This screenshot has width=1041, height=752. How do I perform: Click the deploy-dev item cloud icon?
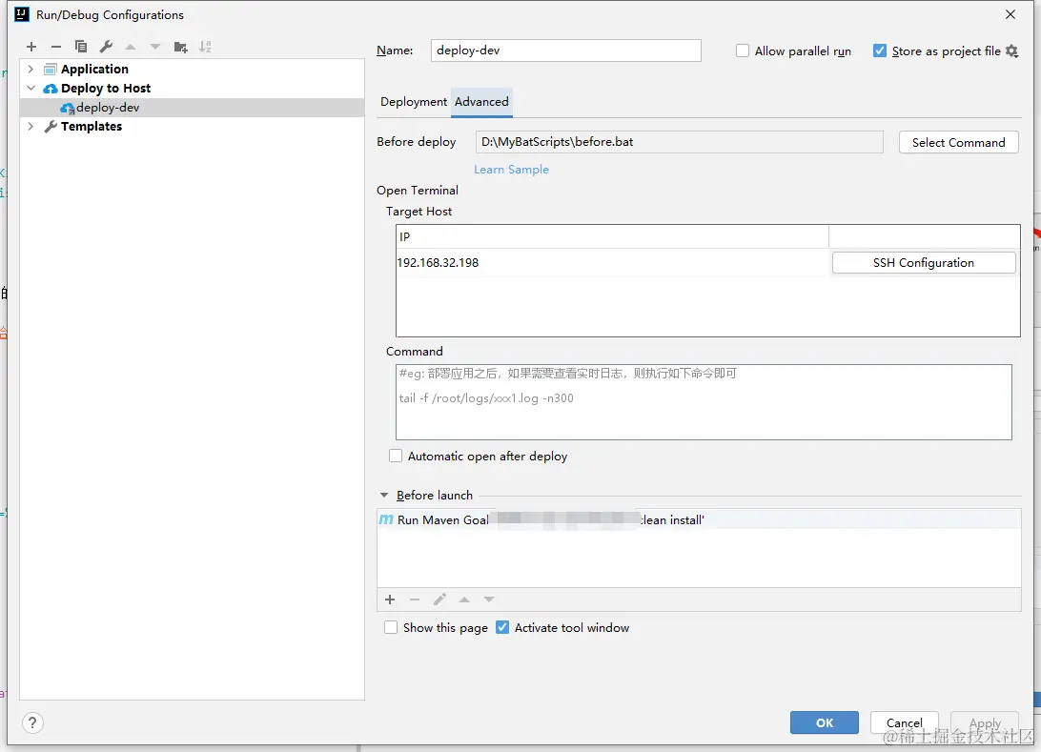67,108
